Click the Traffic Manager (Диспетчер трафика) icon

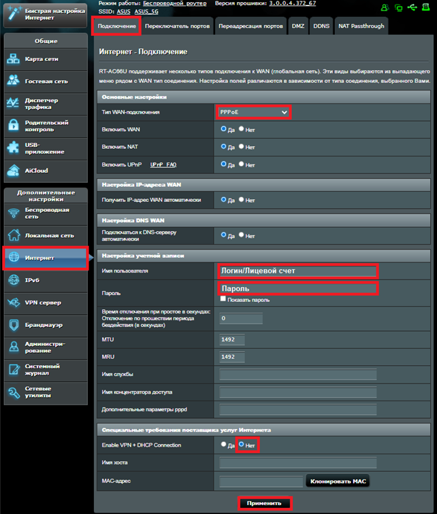click(14, 103)
